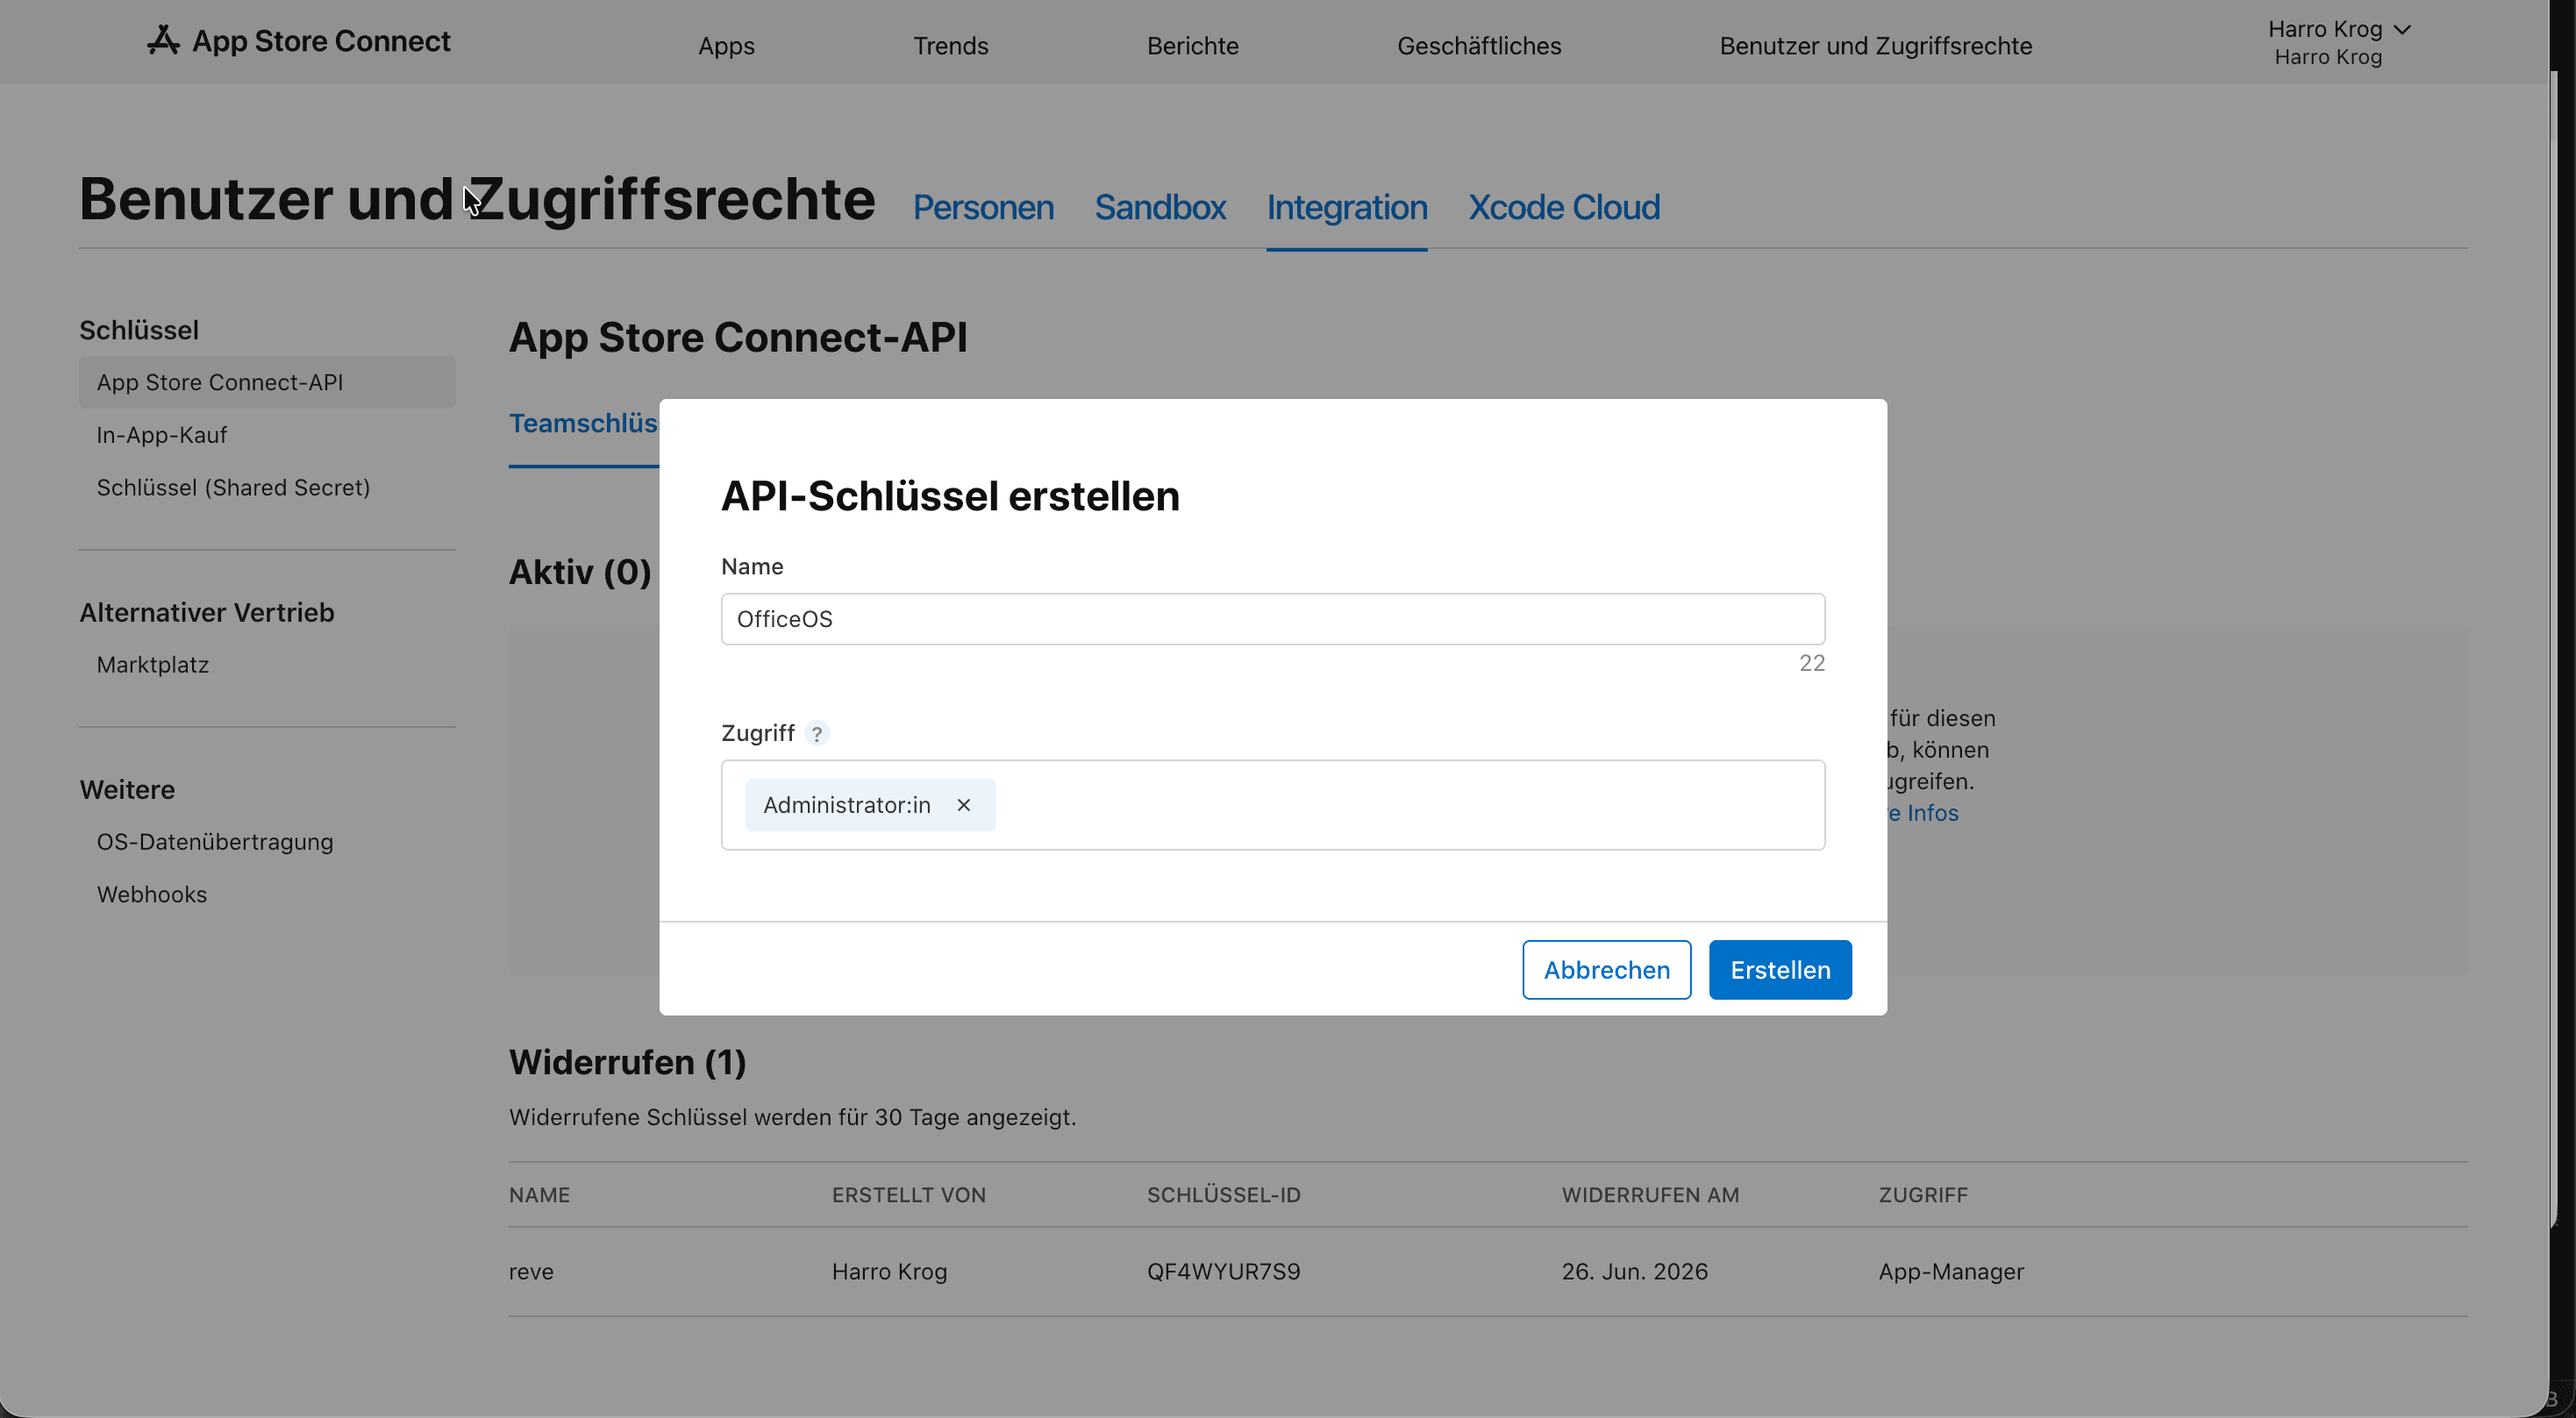
Task: Open OS-Datenübertragung in sidebar
Action: [x=214, y=842]
